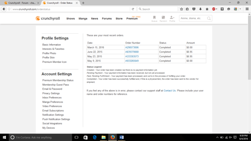Image resolution: width=251 pixels, height=141 pixels.
Task: Open Microsoft Edge from the taskbar
Action: point(95,137)
